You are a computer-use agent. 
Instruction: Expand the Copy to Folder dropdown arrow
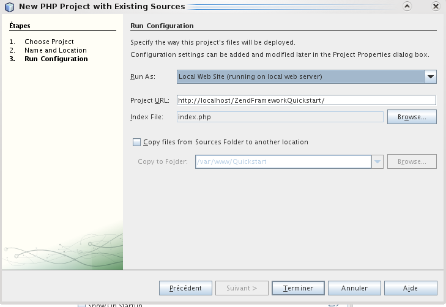pos(377,162)
